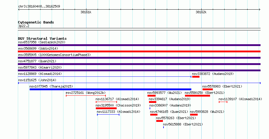Click the nsv3383872 (Audano2019) label
Screen dimensions: 269x139
click(213, 74)
